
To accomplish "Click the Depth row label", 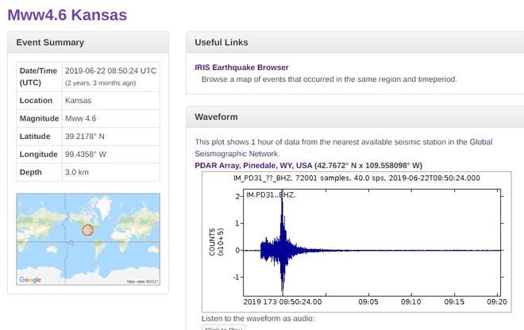I will point(31,172).
